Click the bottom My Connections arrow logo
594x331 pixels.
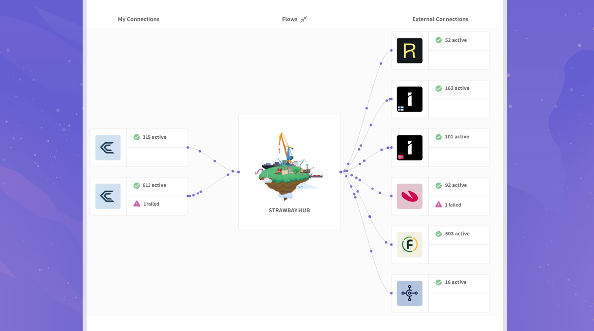coord(108,196)
